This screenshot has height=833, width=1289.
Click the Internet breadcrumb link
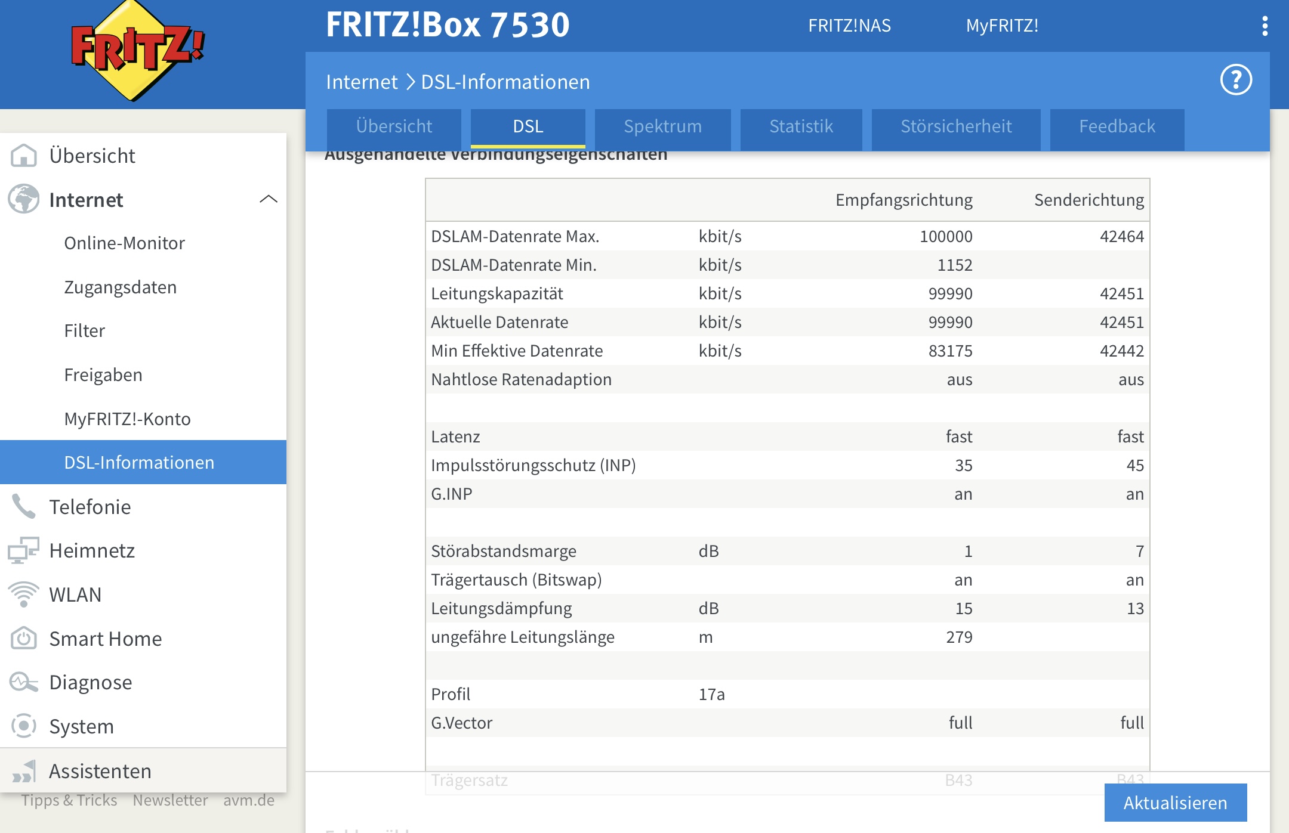coord(362,82)
